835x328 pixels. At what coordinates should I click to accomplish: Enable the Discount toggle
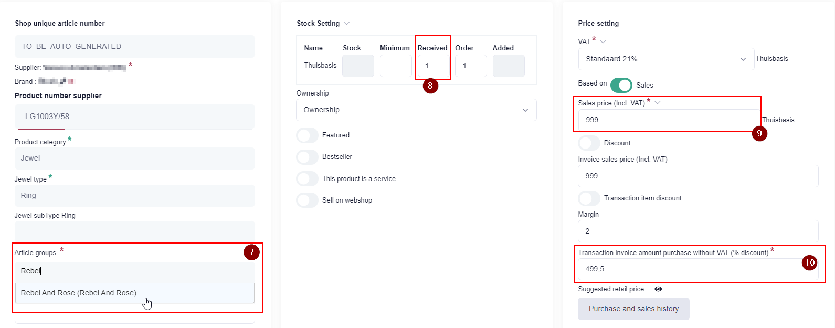[x=589, y=143]
